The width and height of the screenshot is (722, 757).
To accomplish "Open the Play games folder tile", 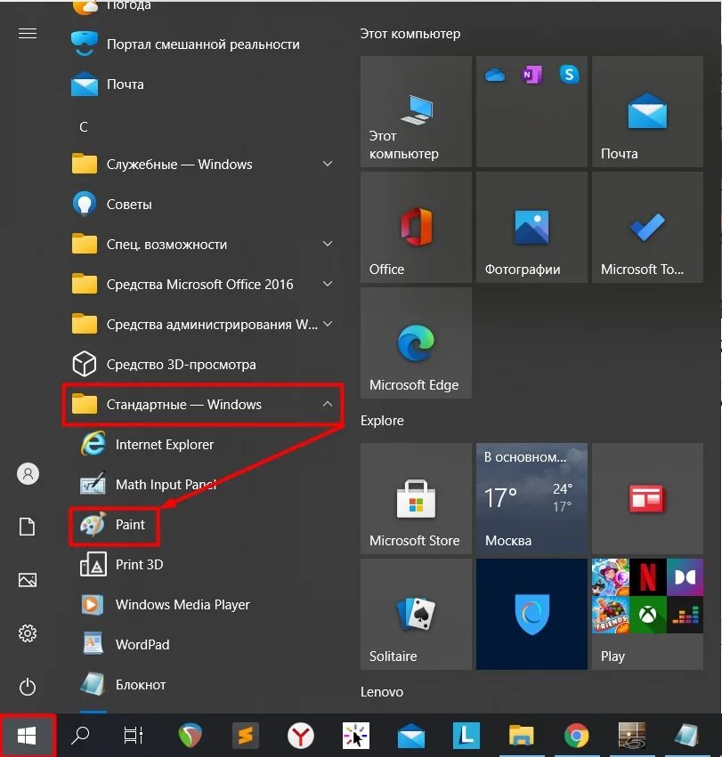I will [x=647, y=615].
